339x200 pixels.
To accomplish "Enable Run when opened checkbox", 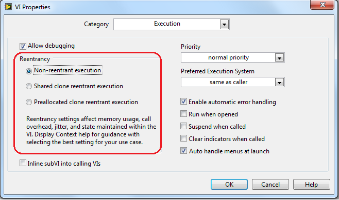I will click(x=183, y=114).
